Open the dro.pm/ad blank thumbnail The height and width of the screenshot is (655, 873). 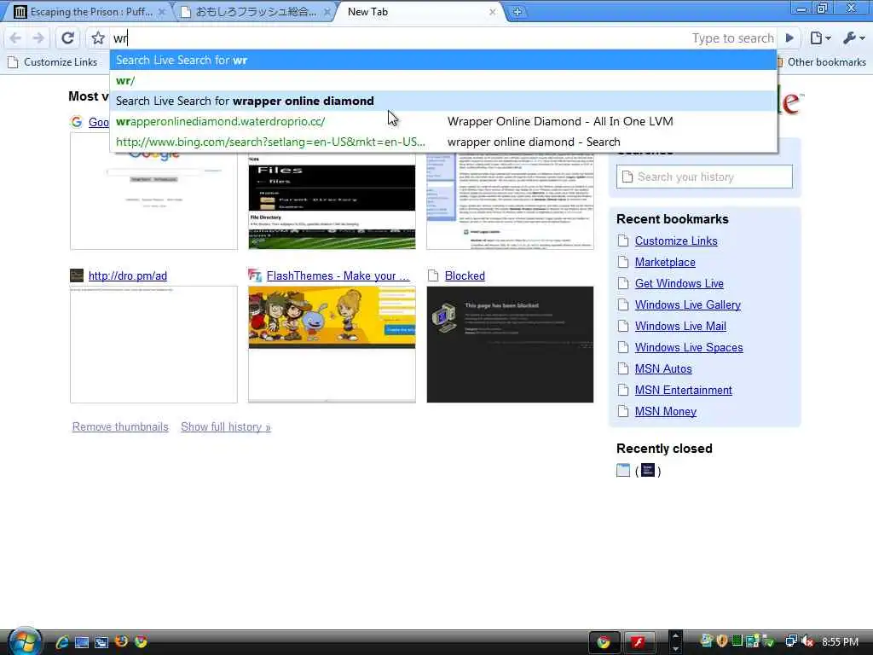(153, 345)
